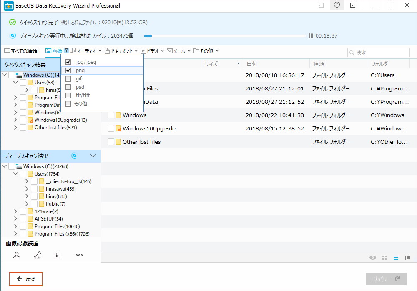Click the EaseUS app logo

pos(8,5)
